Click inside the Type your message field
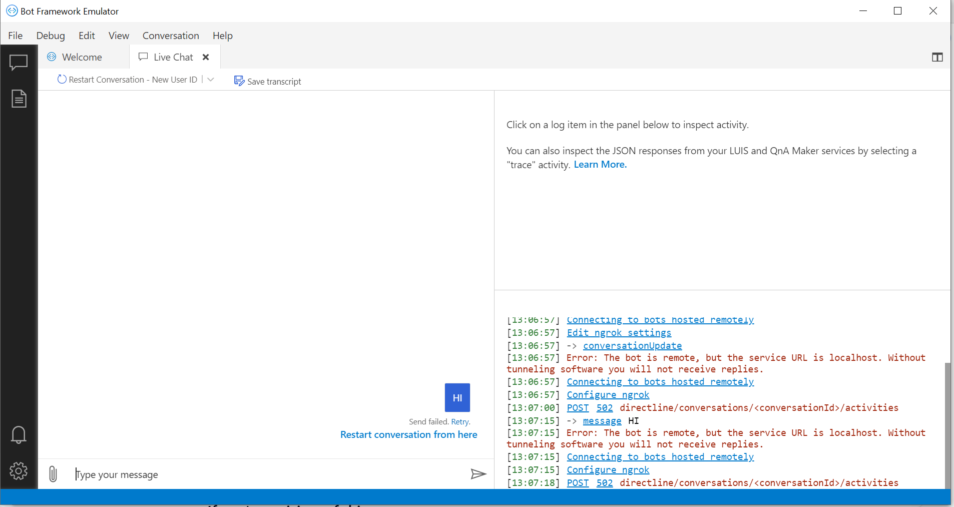Screen dimensions: 954x507 [x=200, y=474]
